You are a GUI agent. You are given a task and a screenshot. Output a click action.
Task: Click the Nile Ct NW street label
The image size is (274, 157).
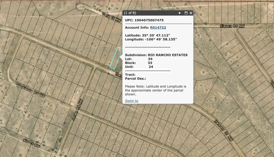pos(31,143)
